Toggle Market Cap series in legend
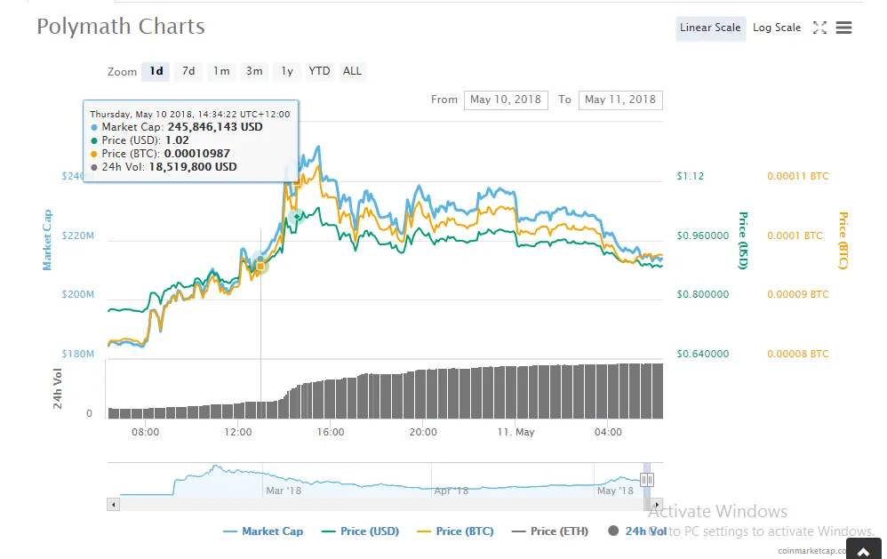 coord(263,531)
